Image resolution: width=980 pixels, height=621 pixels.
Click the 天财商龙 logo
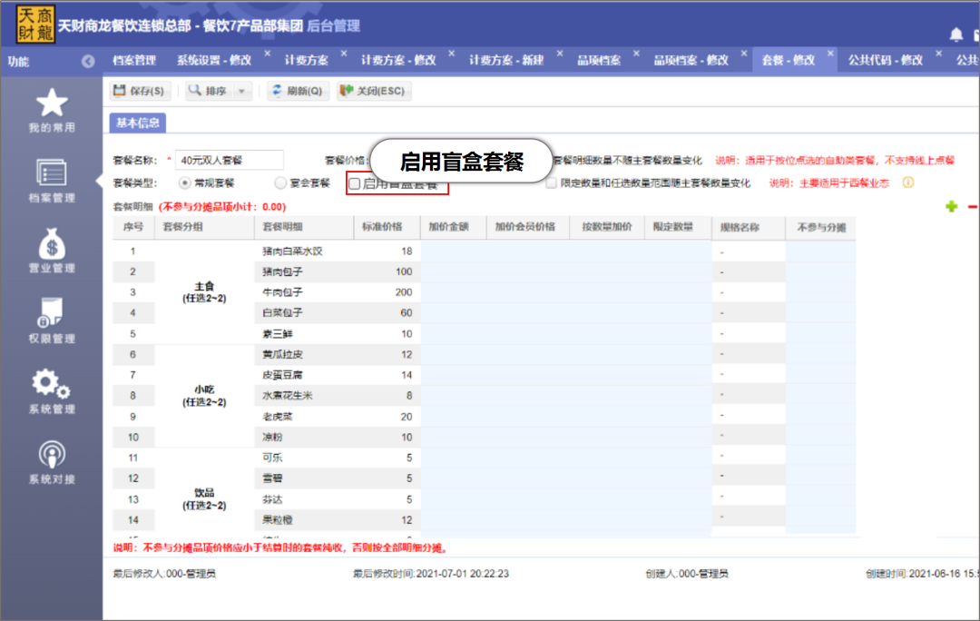coord(35,25)
